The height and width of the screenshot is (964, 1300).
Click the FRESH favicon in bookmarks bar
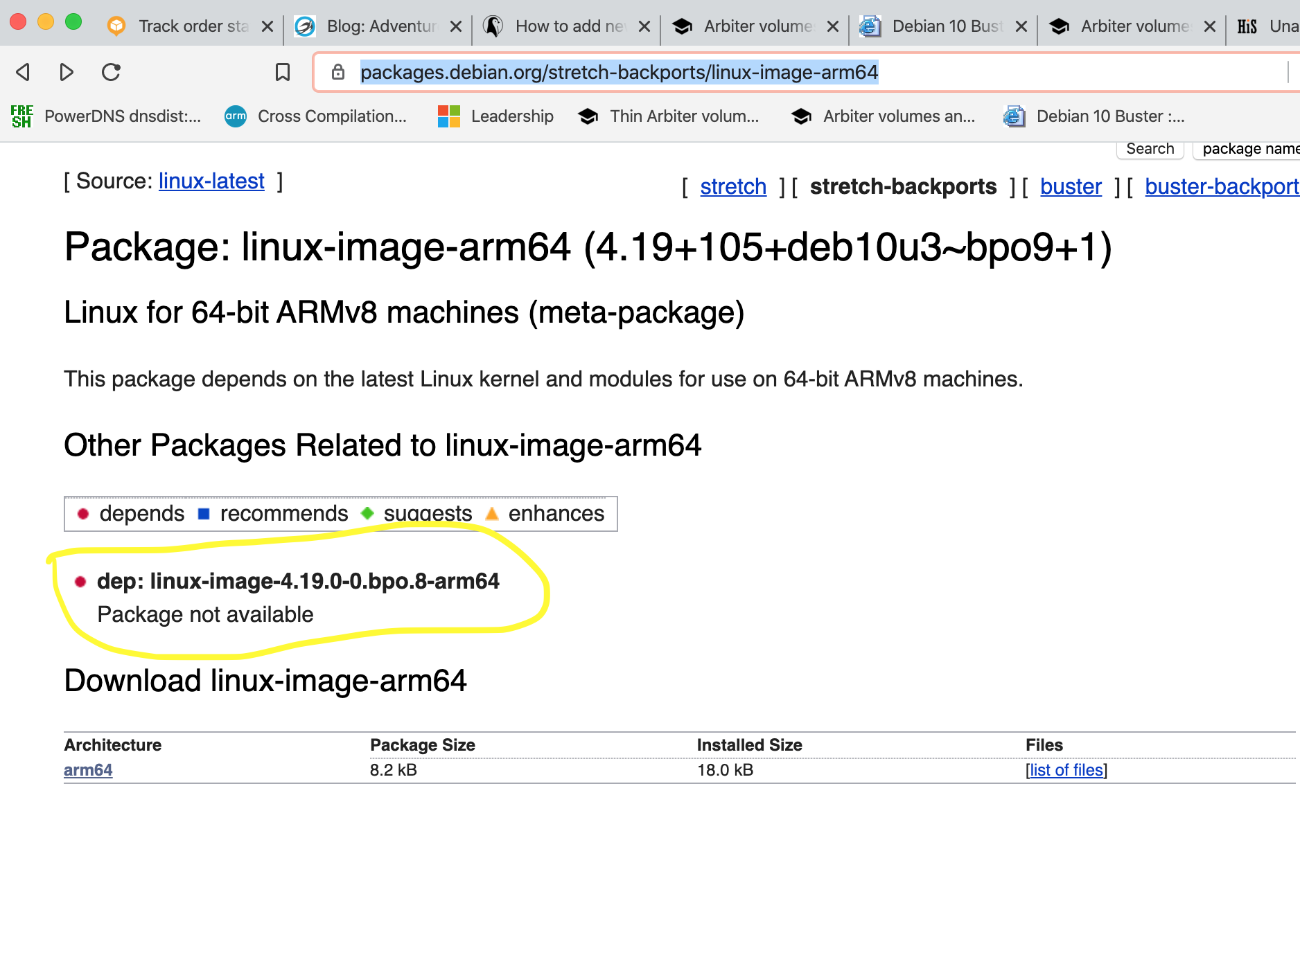(21, 116)
